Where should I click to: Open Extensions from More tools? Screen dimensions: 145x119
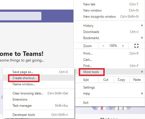click(39, 99)
